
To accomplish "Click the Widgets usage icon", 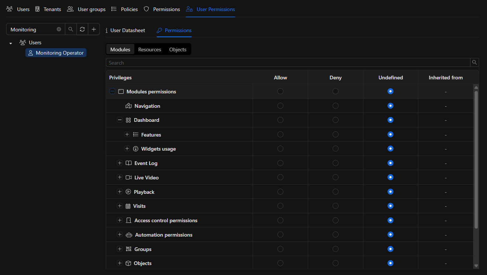I will tap(136, 149).
